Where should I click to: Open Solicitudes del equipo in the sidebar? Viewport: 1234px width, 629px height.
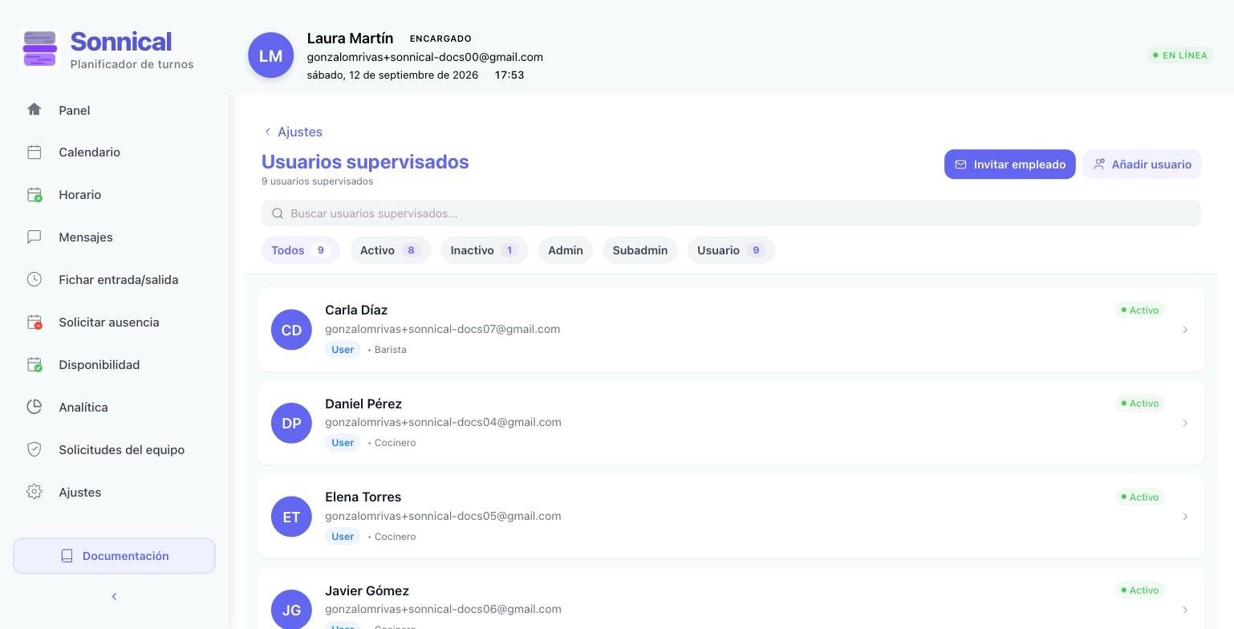pos(121,449)
